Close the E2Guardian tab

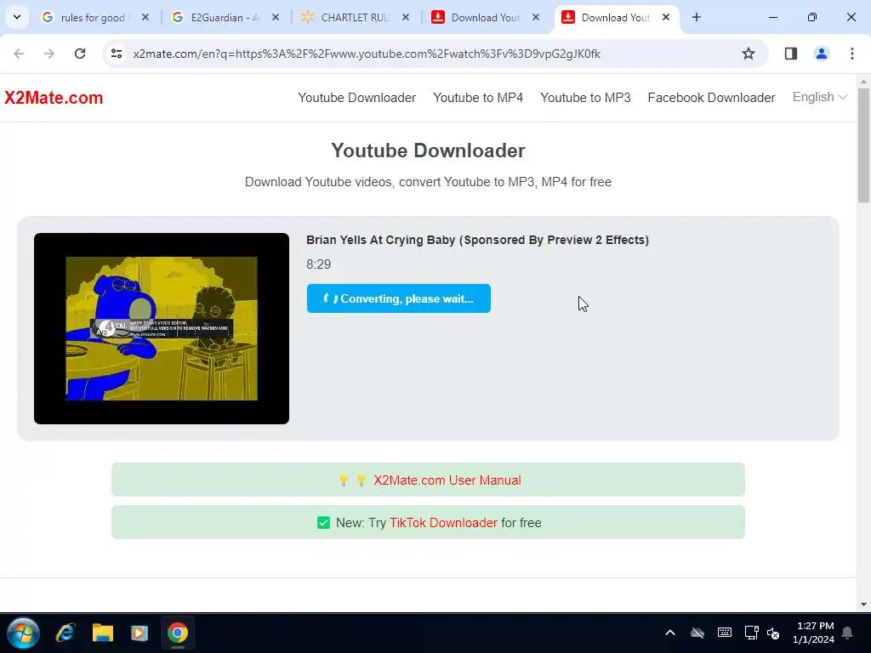pyautogui.click(x=276, y=17)
